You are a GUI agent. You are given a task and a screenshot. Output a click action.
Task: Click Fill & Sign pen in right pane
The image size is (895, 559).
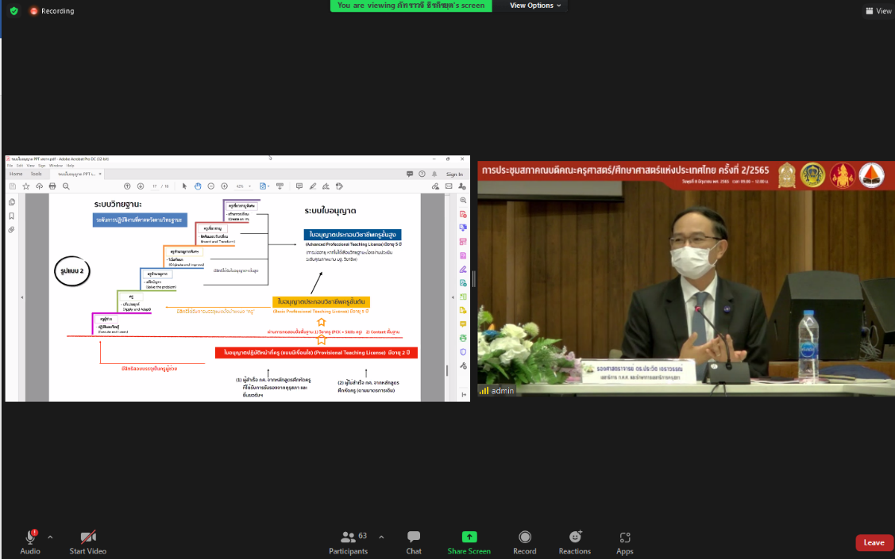(463, 270)
